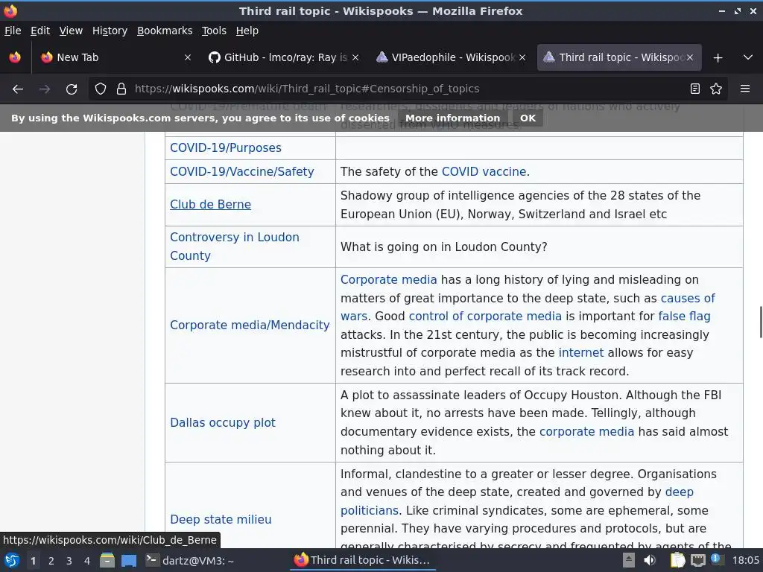The height and width of the screenshot is (572, 763).
Task: Open the taskbar start menu icon
Action: click(12, 560)
